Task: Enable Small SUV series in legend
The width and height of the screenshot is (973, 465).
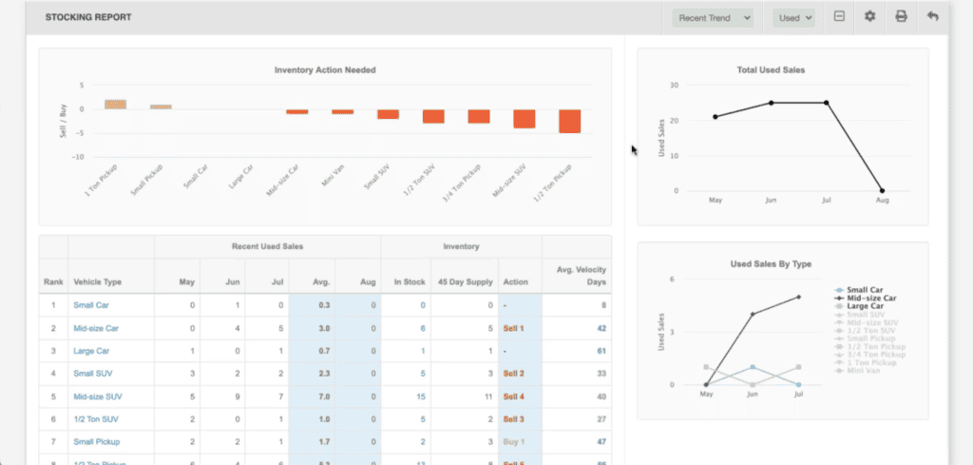Action: tap(859, 314)
